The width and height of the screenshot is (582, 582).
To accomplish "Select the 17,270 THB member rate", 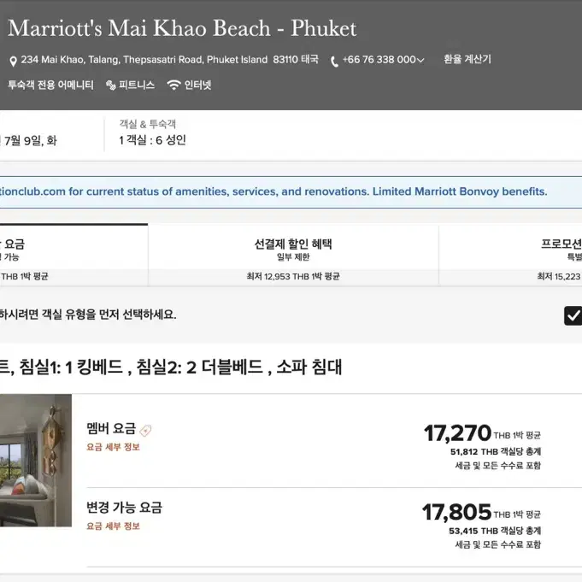I will tap(482, 447).
